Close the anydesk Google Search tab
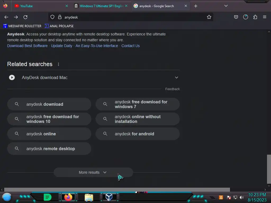This screenshot has height=203, width=271. click(x=186, y=6)
